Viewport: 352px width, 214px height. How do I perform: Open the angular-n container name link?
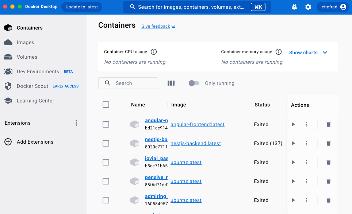156,121
